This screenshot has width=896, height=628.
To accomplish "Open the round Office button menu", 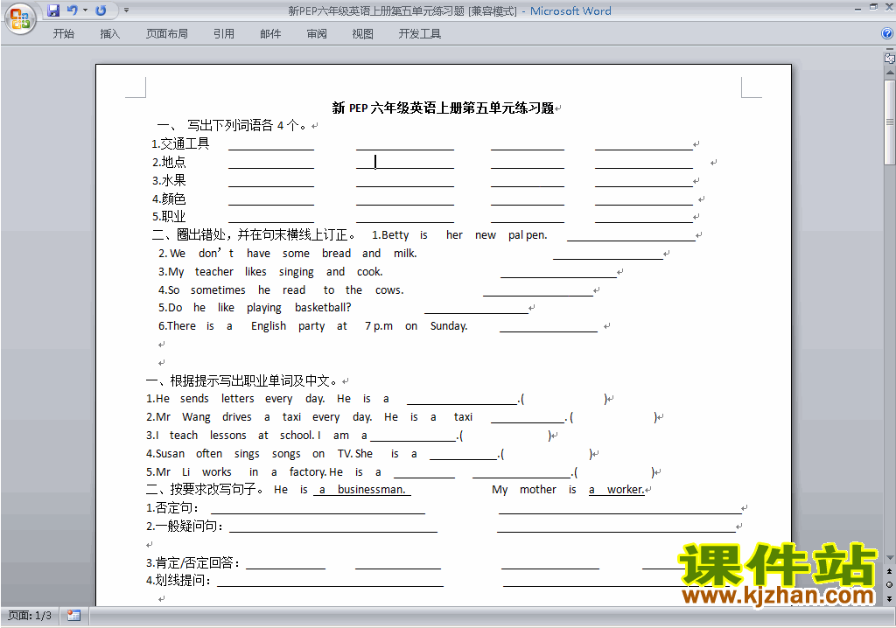I will tap(20, 19).
